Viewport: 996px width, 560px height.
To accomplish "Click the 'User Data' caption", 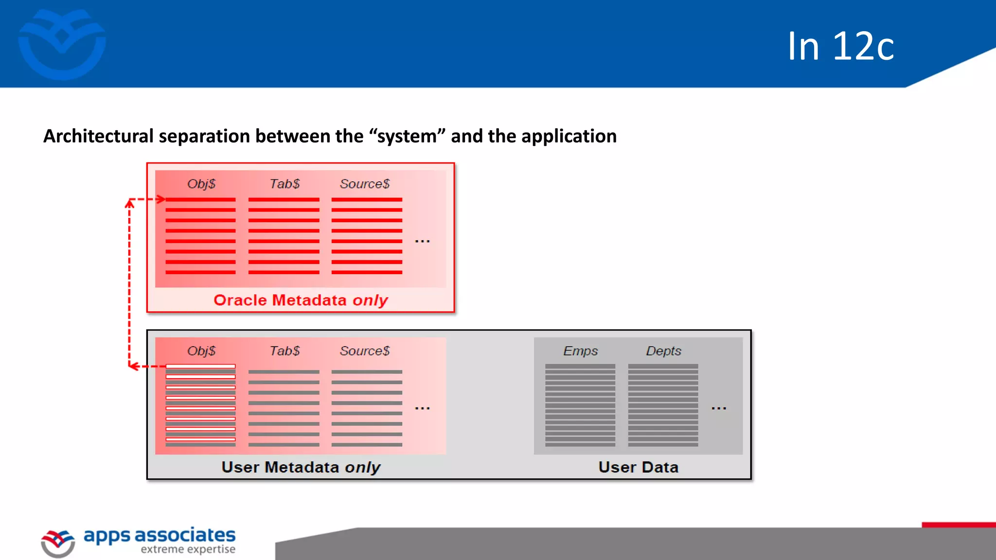I will click(x=638, y=467).
